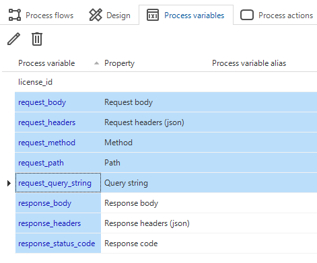
Task: Switch to the Design tab
Action: tap(110, 15)
